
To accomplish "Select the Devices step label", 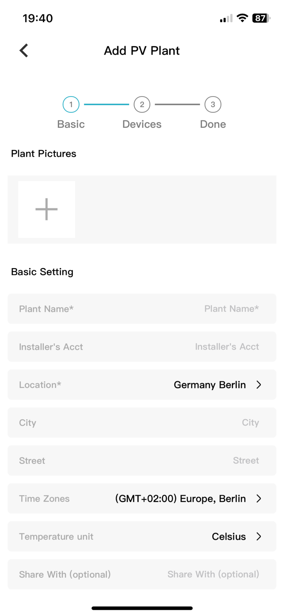I will click(142, 124).
